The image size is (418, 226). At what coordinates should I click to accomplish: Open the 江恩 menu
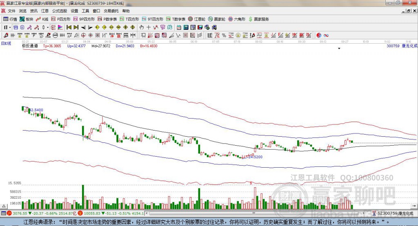click(45, 11)
